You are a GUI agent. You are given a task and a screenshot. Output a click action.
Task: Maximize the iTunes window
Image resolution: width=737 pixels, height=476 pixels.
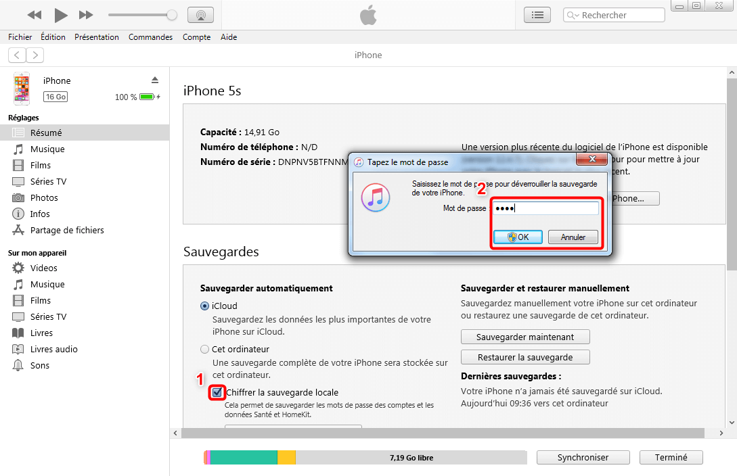pyautogui.click(x=696, y=5)
